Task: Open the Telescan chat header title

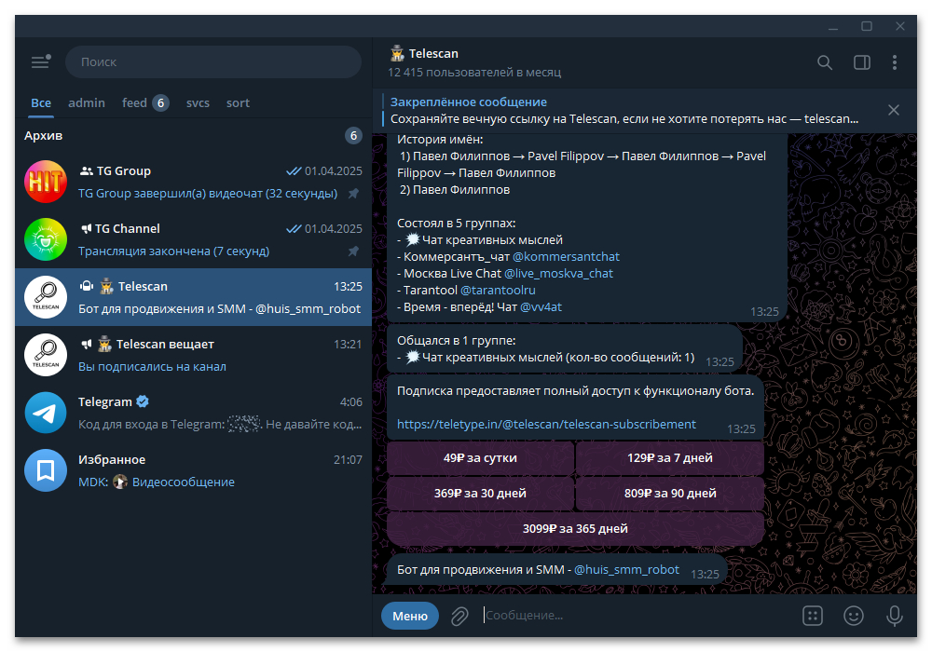Action: [x=433, y=53]
